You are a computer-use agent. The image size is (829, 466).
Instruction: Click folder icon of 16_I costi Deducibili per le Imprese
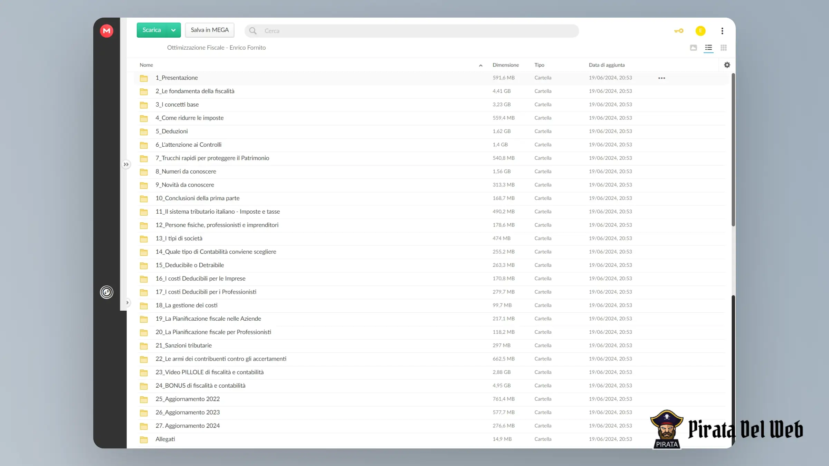coord(144,279)
